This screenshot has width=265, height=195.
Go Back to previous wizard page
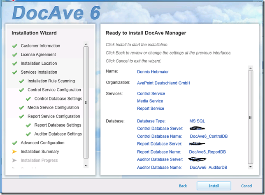[x=183, y=186]
